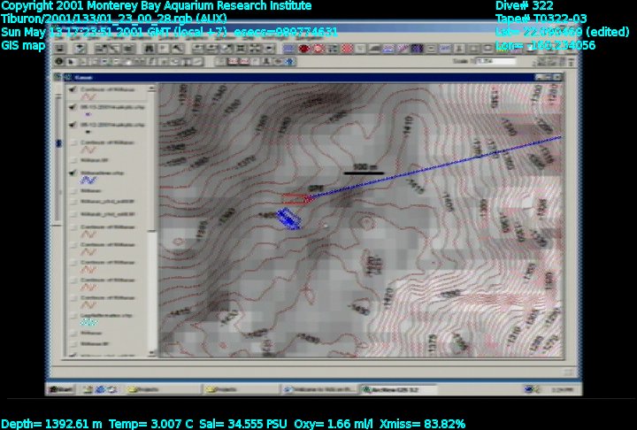This screenshot has height=430, width=637.
Task: Toggle the first 05-13-2001 shapefile theme checkbox
Action: click(72, 107)
